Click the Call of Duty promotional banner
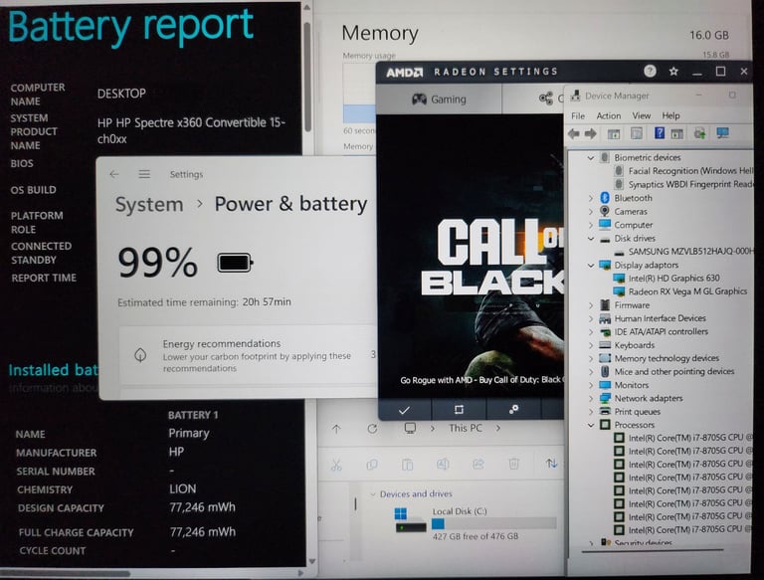The image size is (764, 580). (x=471, y=255)
